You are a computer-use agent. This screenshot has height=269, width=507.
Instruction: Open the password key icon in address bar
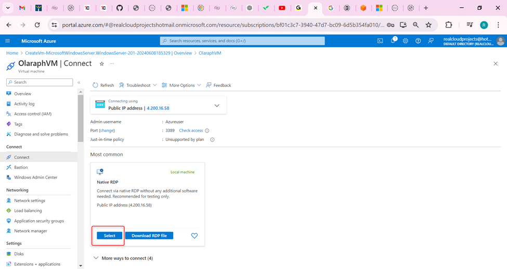click(391, 25)
